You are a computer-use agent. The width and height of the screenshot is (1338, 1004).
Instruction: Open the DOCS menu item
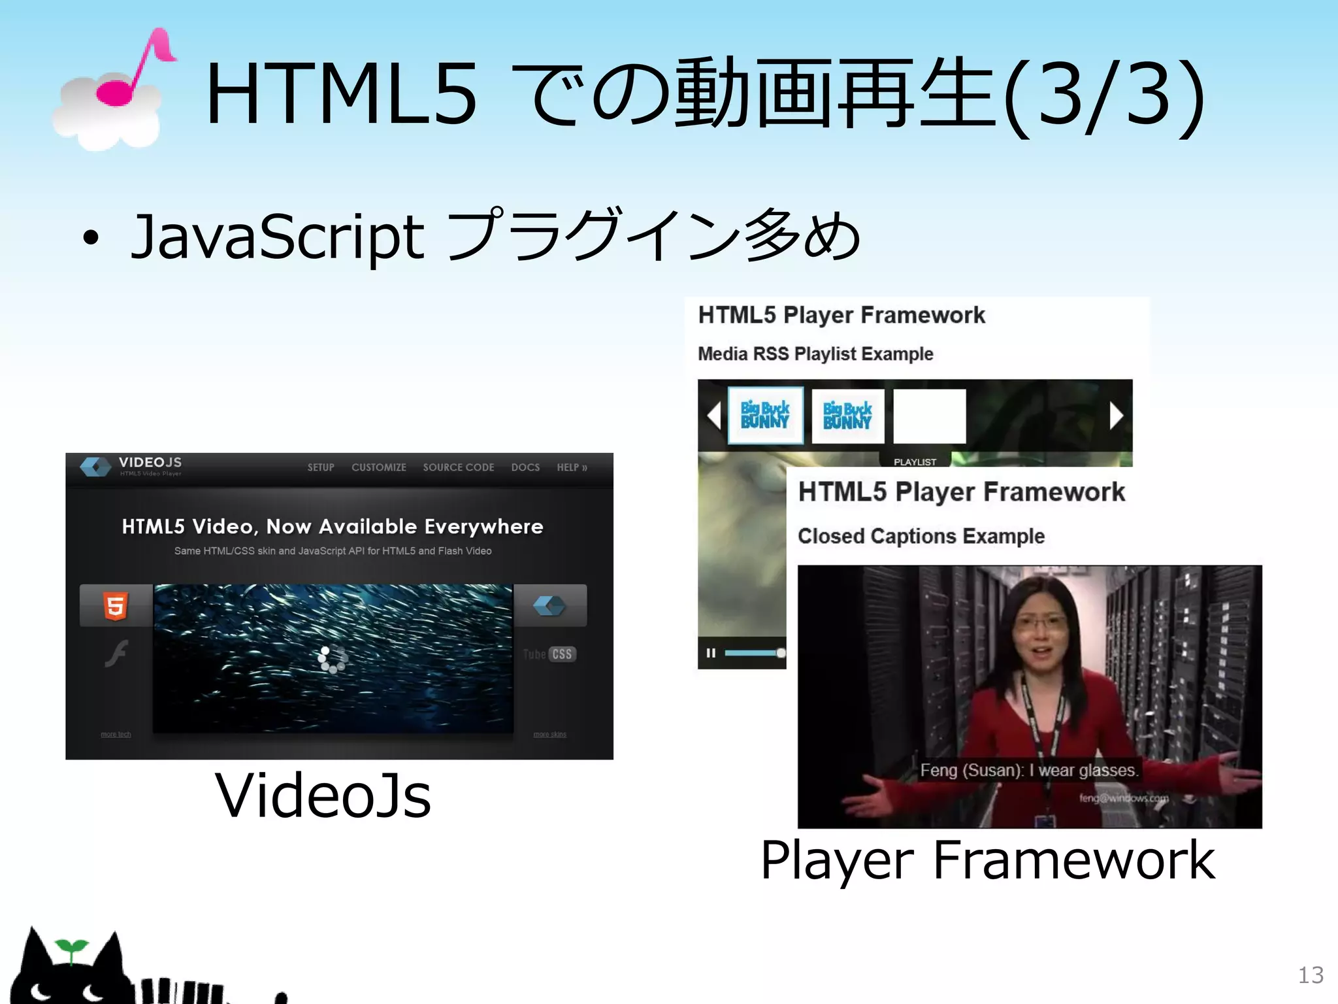[x=525, y=467]
